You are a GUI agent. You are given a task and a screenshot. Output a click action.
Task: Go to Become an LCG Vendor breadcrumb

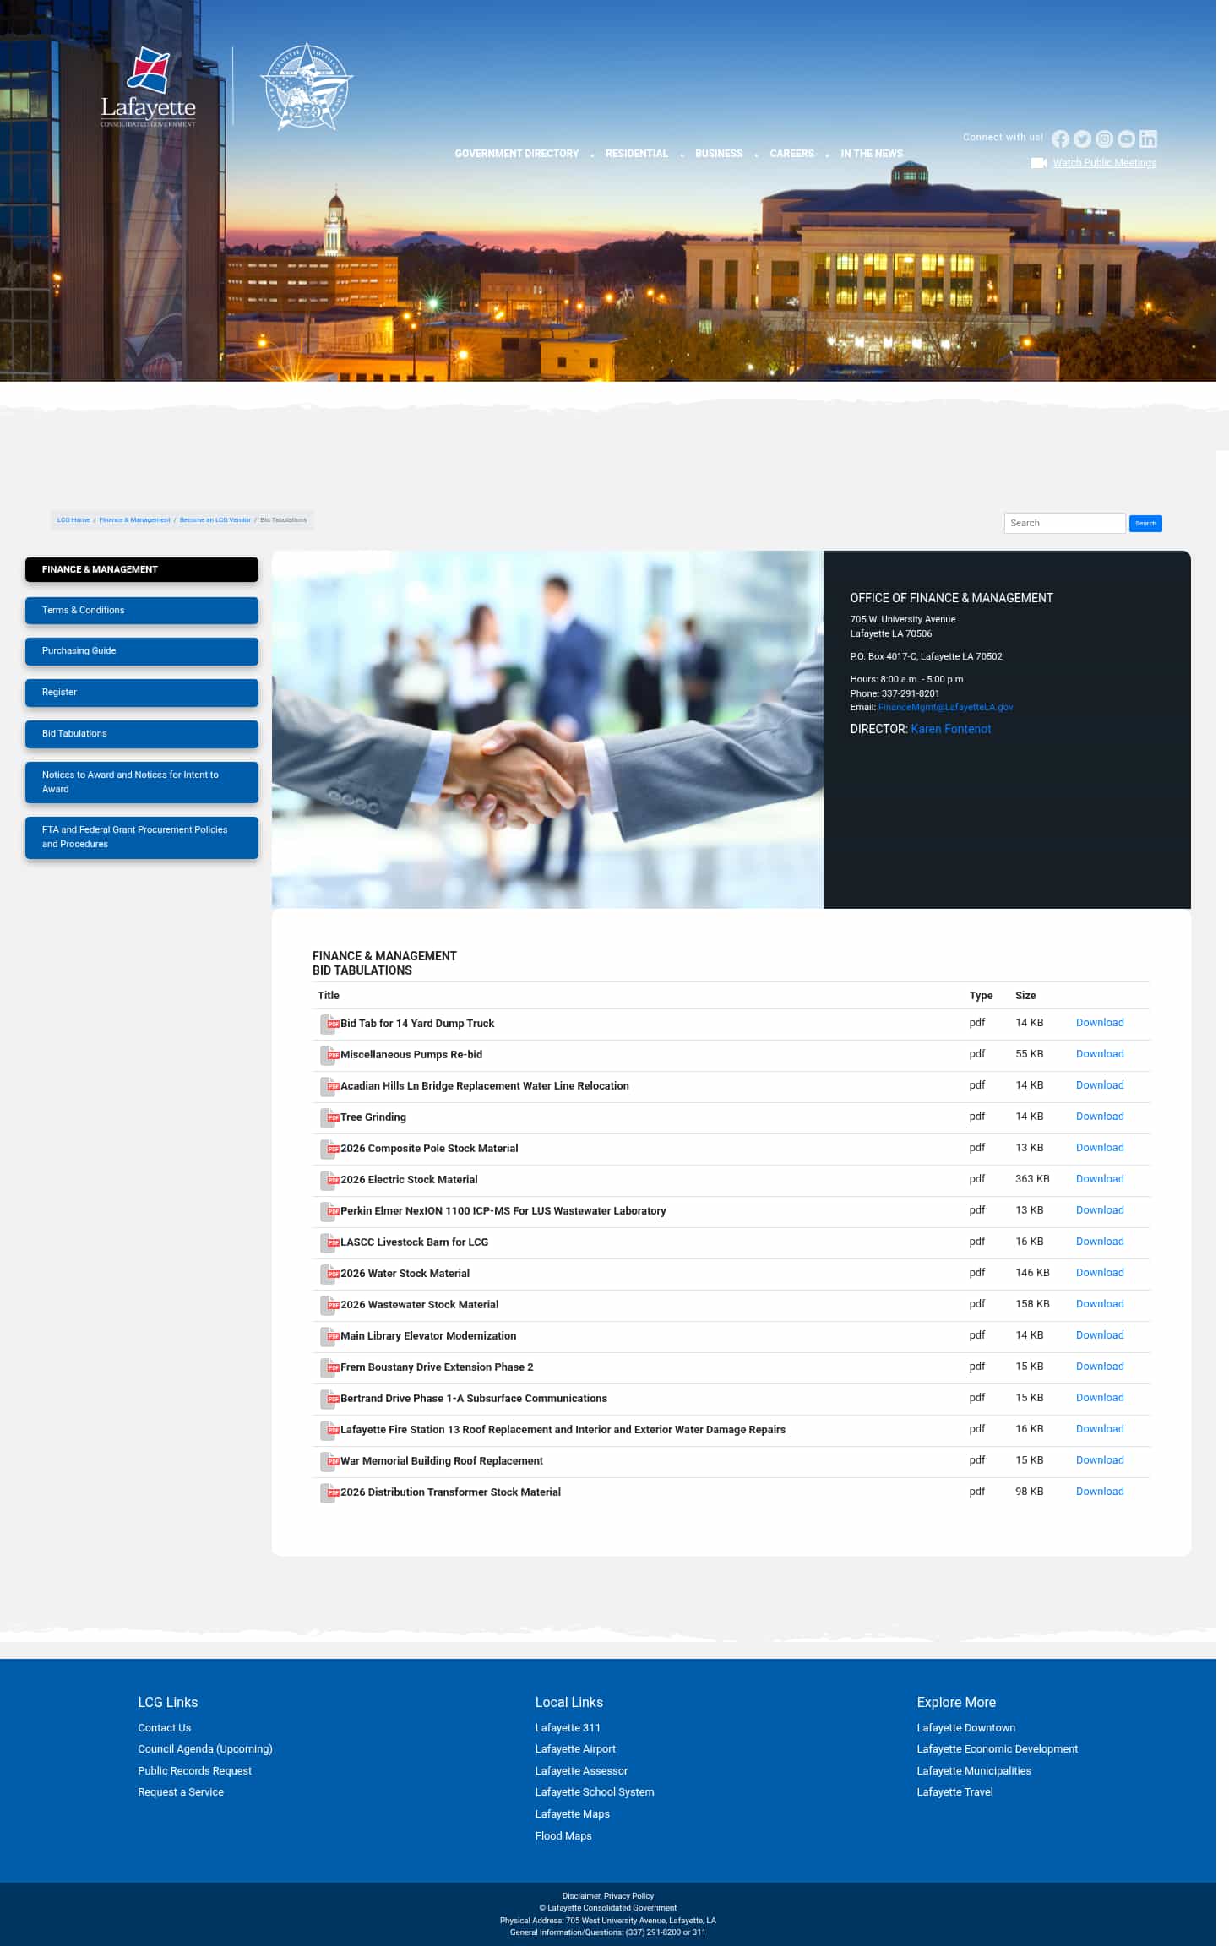tap(215, 520)
